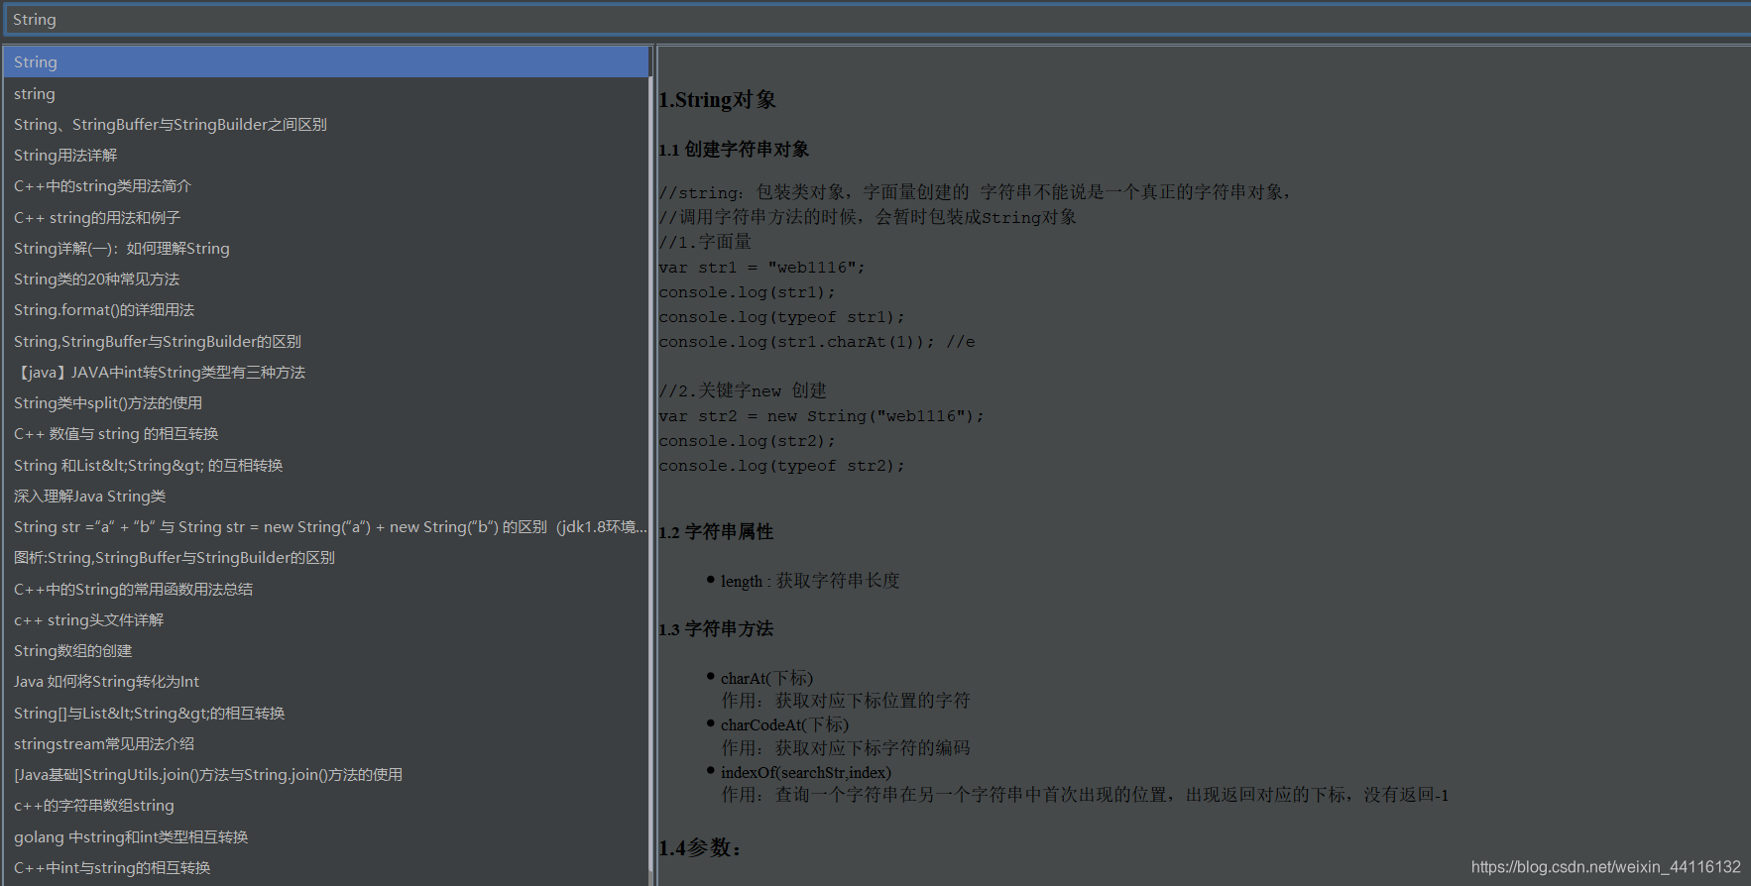Screen dimensions: 1751x886
Task: Open '深入理解Java String类' result
Action: pyautogui.click(x=326, y=496)
